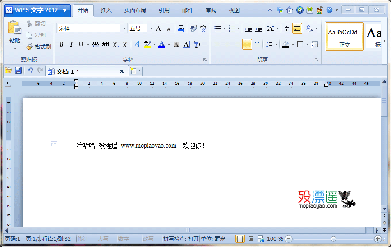This screenshot has height=247, width=391.
Task: Click the zoom slider handle
Action: point(333,239)
